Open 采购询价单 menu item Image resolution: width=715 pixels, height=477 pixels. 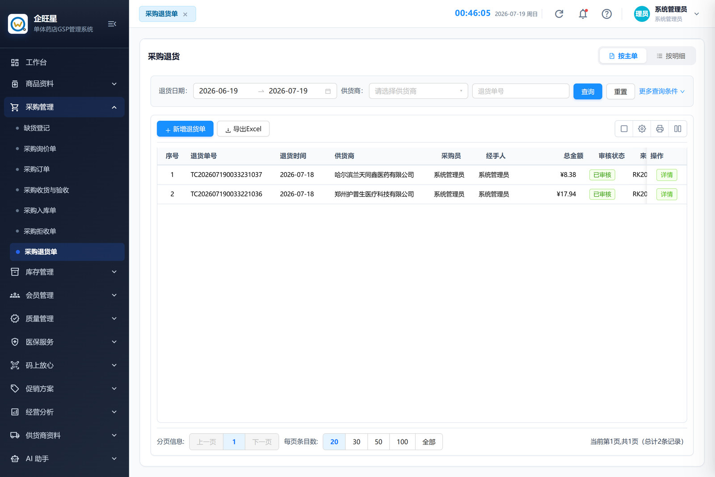40,149
